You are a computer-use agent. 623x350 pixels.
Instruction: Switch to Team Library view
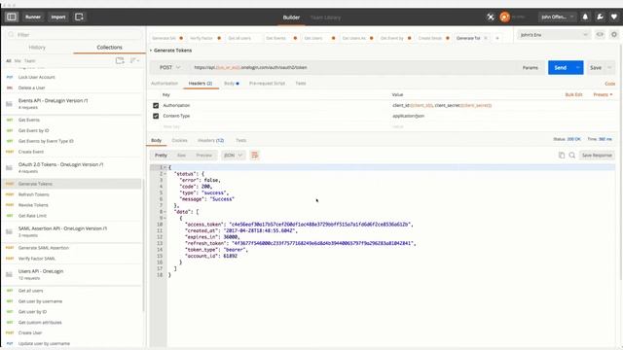tap(325, 17)
